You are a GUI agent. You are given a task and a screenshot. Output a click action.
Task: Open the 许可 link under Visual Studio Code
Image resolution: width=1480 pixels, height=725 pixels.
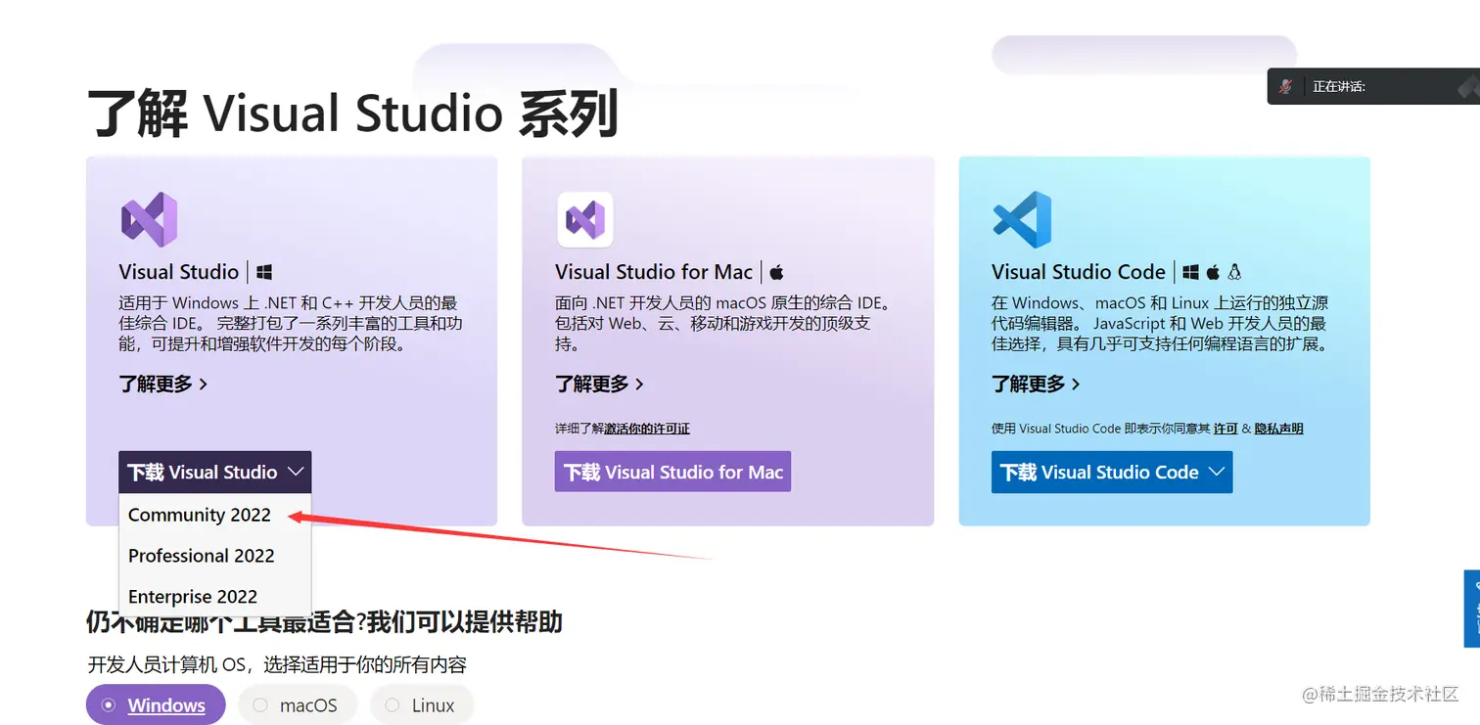click(1226, 429)
